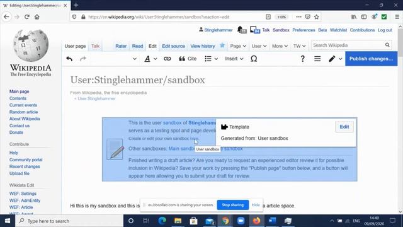Reload the page
The width and height of the screenshot is (403, 227).
[26, 17]
